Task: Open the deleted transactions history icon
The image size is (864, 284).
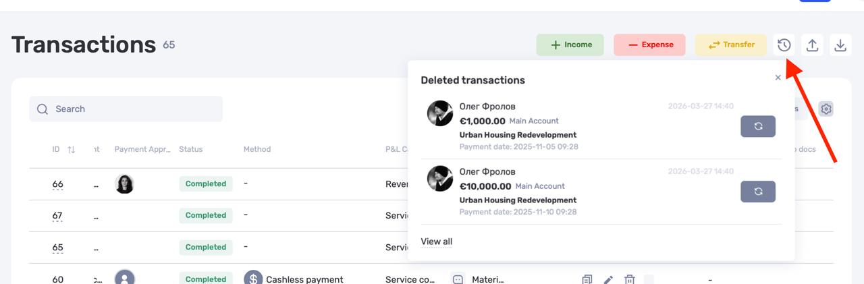Action: 784,45
